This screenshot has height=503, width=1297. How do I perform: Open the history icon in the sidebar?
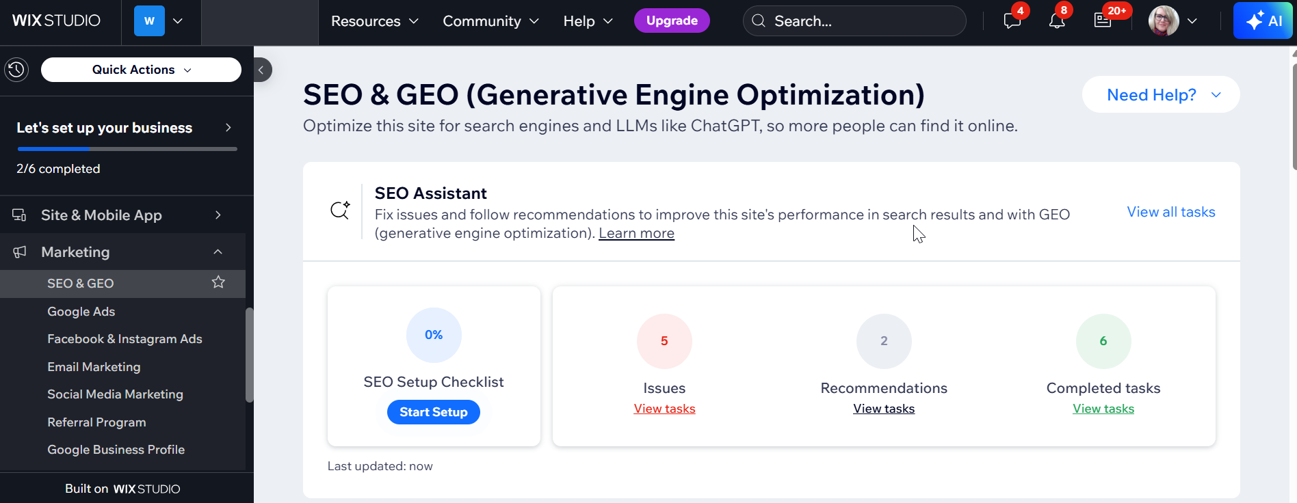16,69
